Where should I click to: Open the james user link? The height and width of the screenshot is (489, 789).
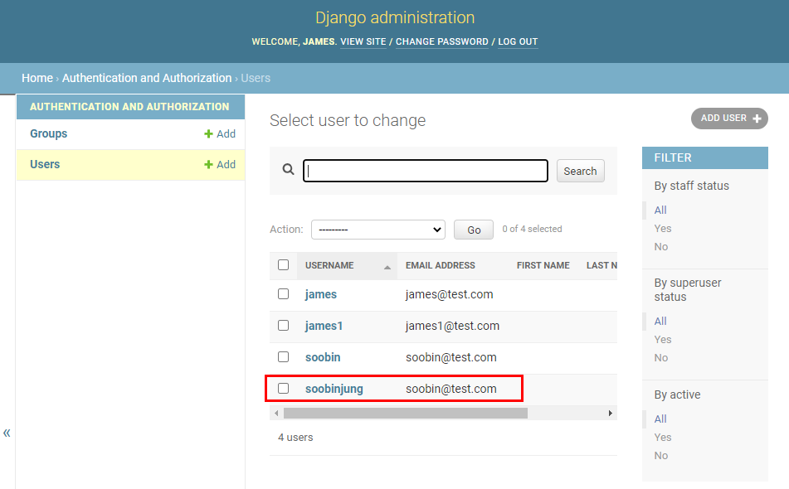coord(320,294)
